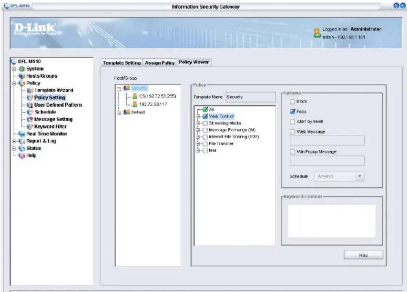
Task: Select Keyword Filter label in the sidebar
Action: point(50,127)
